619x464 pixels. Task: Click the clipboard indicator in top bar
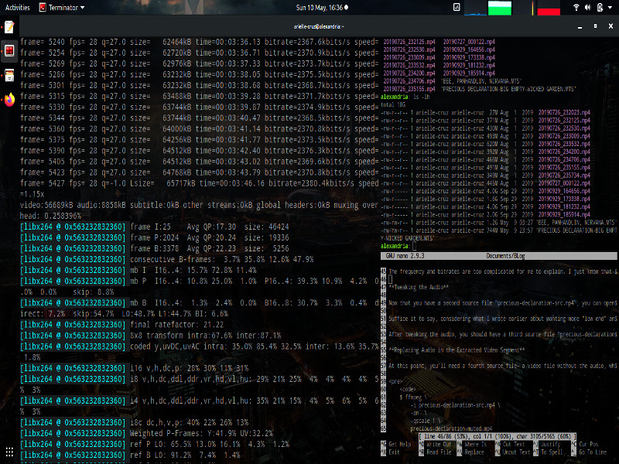click(x=457, y=7)
